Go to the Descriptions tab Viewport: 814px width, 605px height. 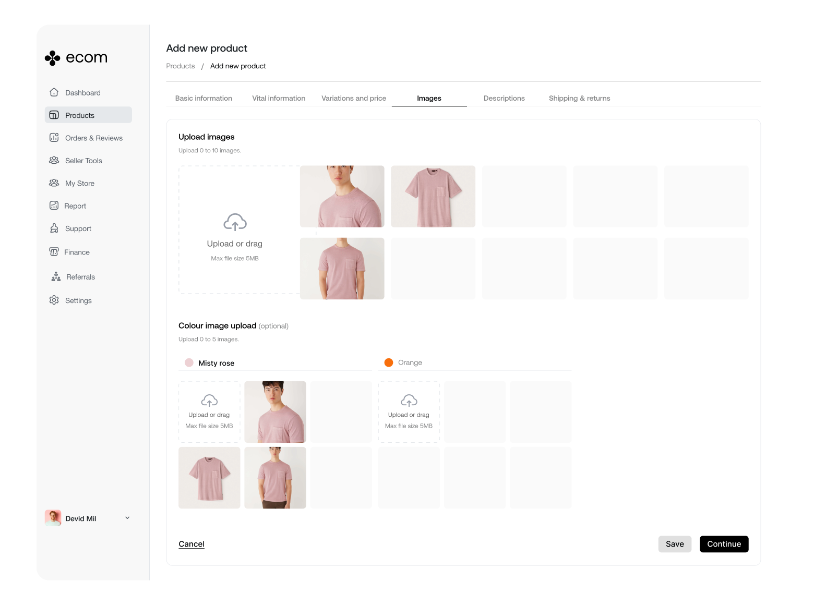pyautogui.click(x=504, y=98)
